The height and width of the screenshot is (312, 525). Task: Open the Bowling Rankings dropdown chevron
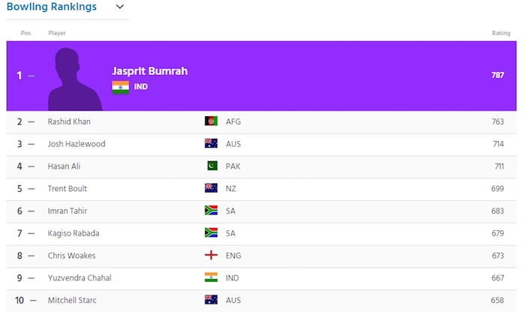(x=120, y=7)
